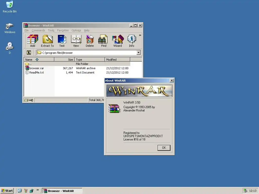Click the 'WinRAR archive' type cell
Screen dimensions: 259x194
point(85,68)
